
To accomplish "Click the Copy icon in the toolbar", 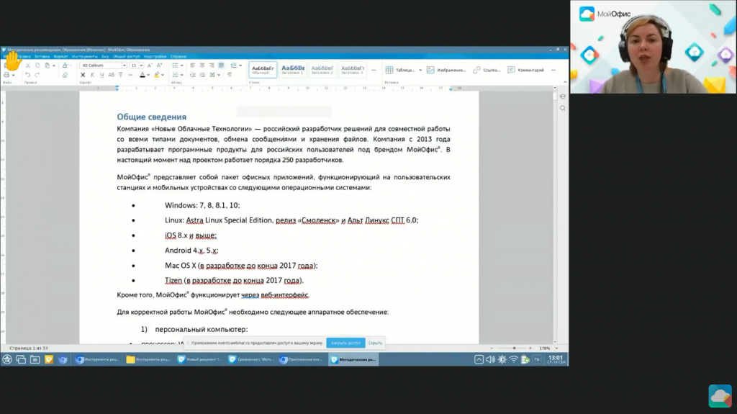I will pos(37,66).
